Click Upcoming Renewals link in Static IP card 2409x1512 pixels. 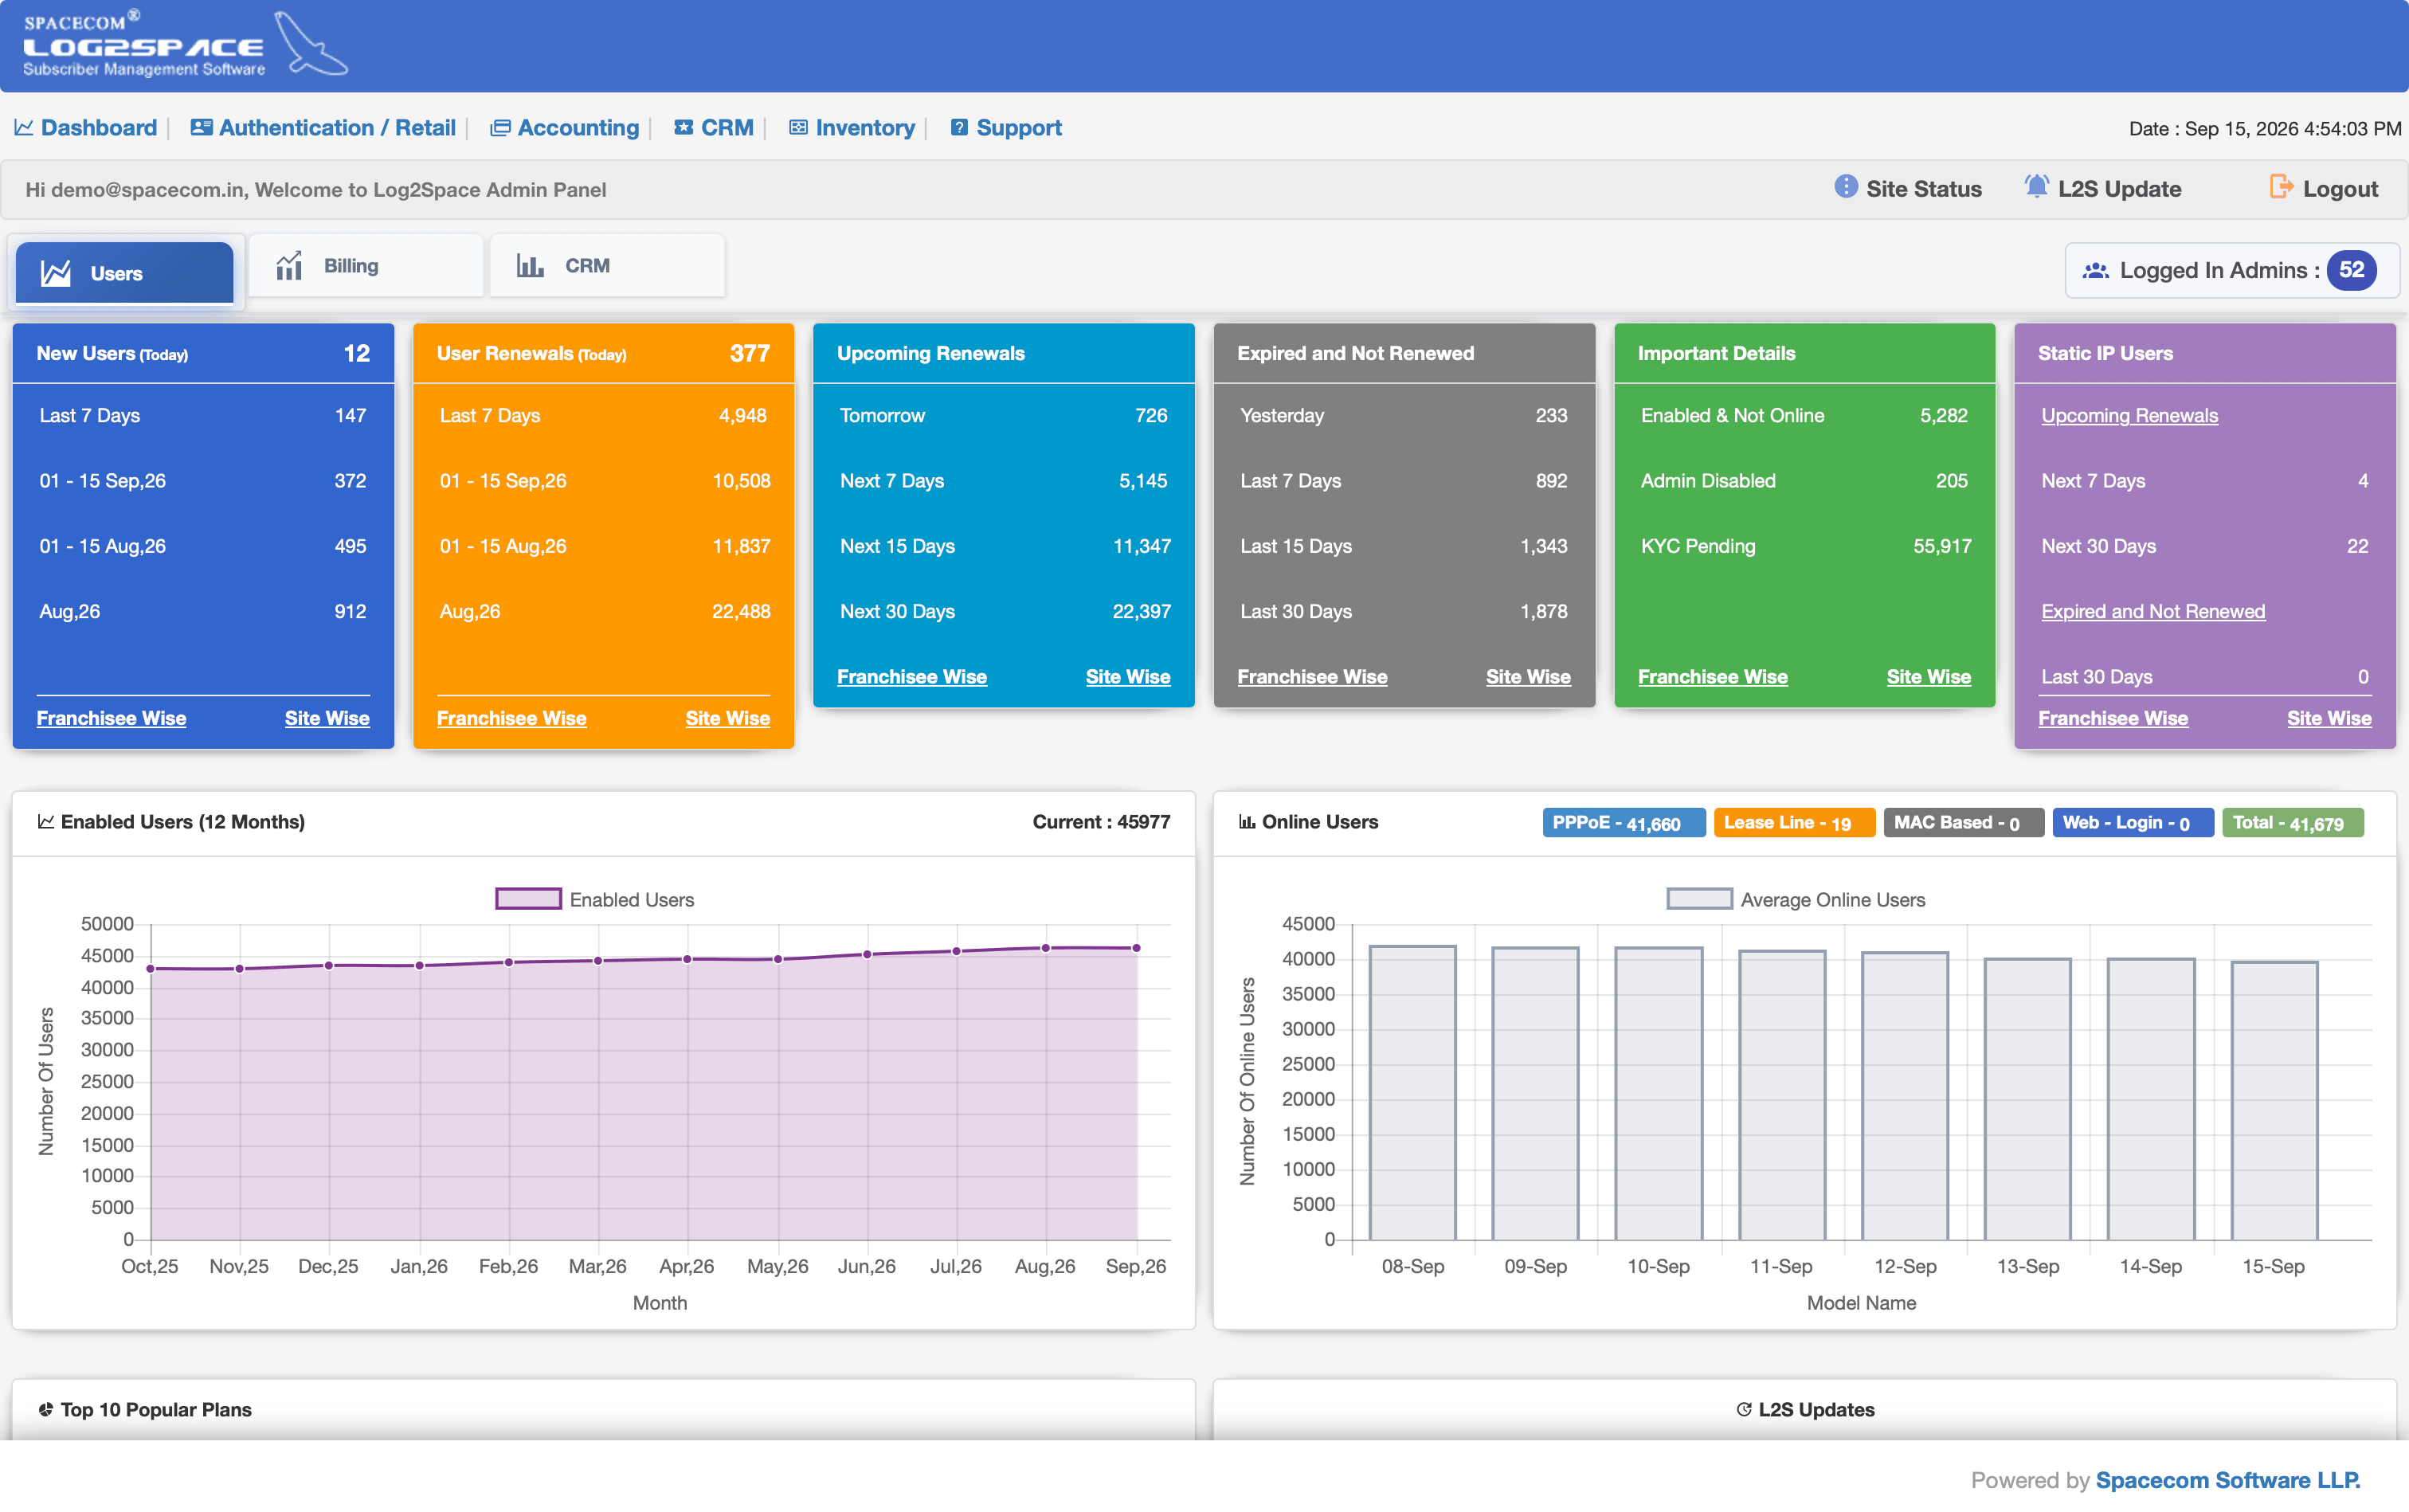pos(2129,416)
